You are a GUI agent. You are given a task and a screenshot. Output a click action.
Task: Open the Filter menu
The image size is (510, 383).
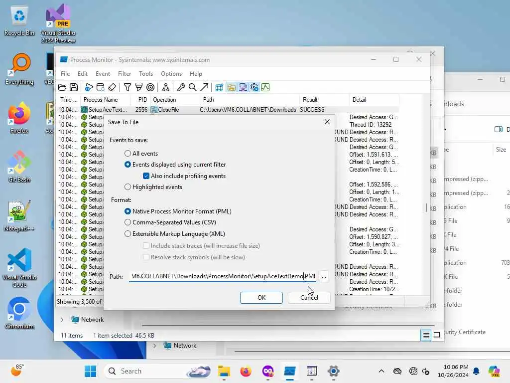[x=125, y=74]
